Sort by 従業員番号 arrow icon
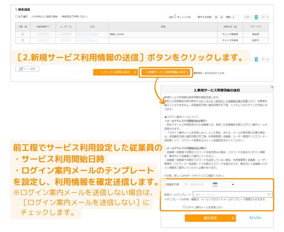 (50, 27)
